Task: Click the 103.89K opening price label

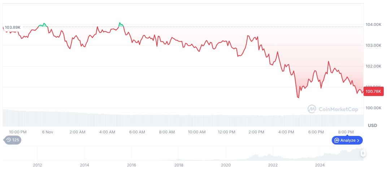Action: [x=13, y=27]
